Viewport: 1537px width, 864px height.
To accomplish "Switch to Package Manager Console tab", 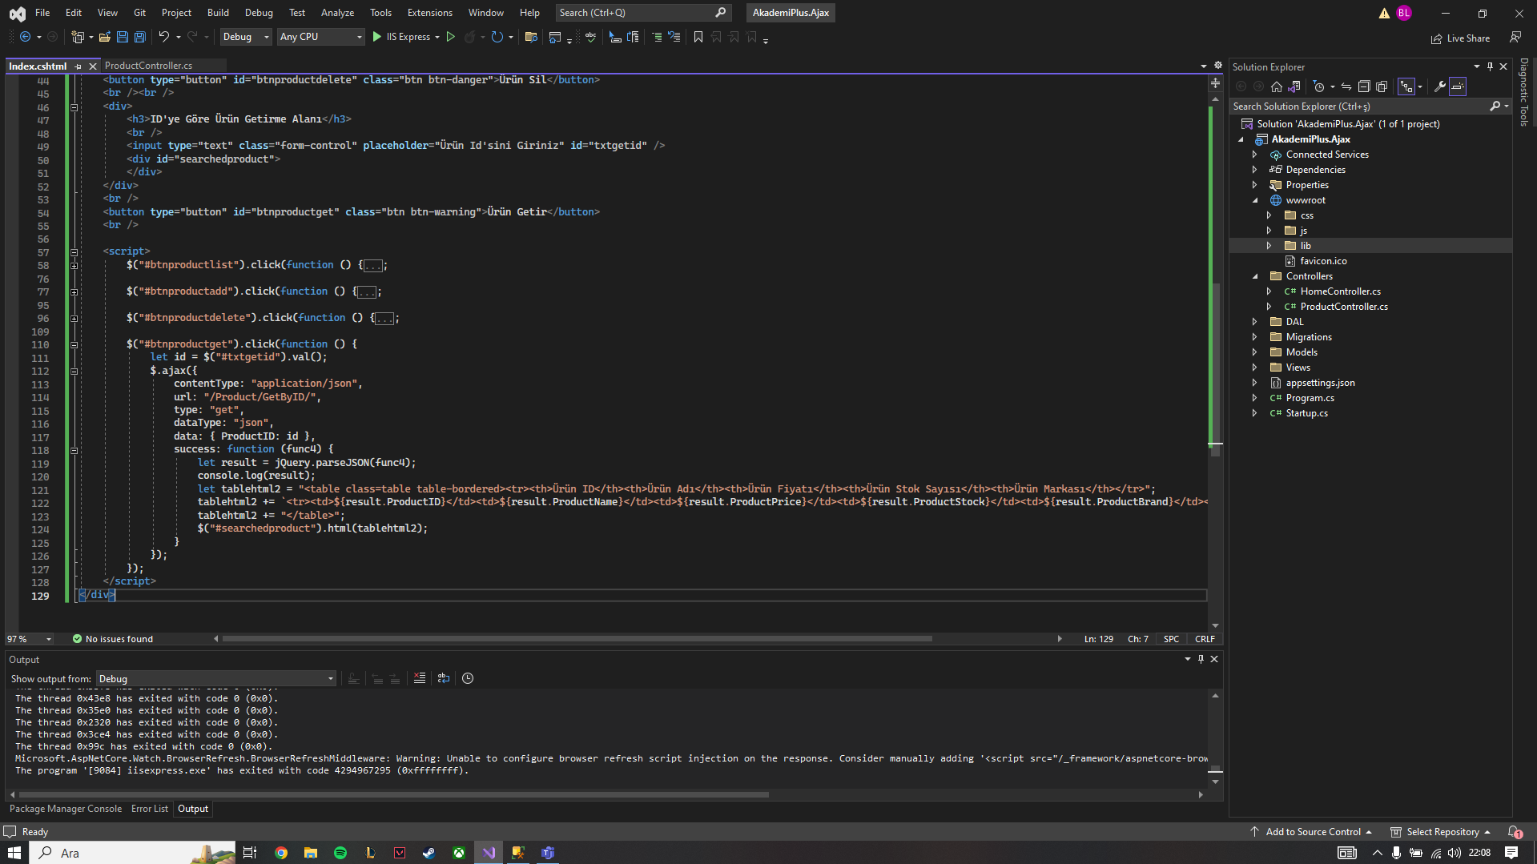I will [66, 809].
